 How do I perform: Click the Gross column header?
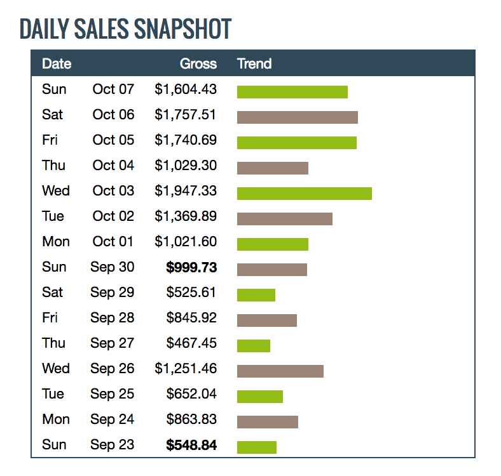198,63
